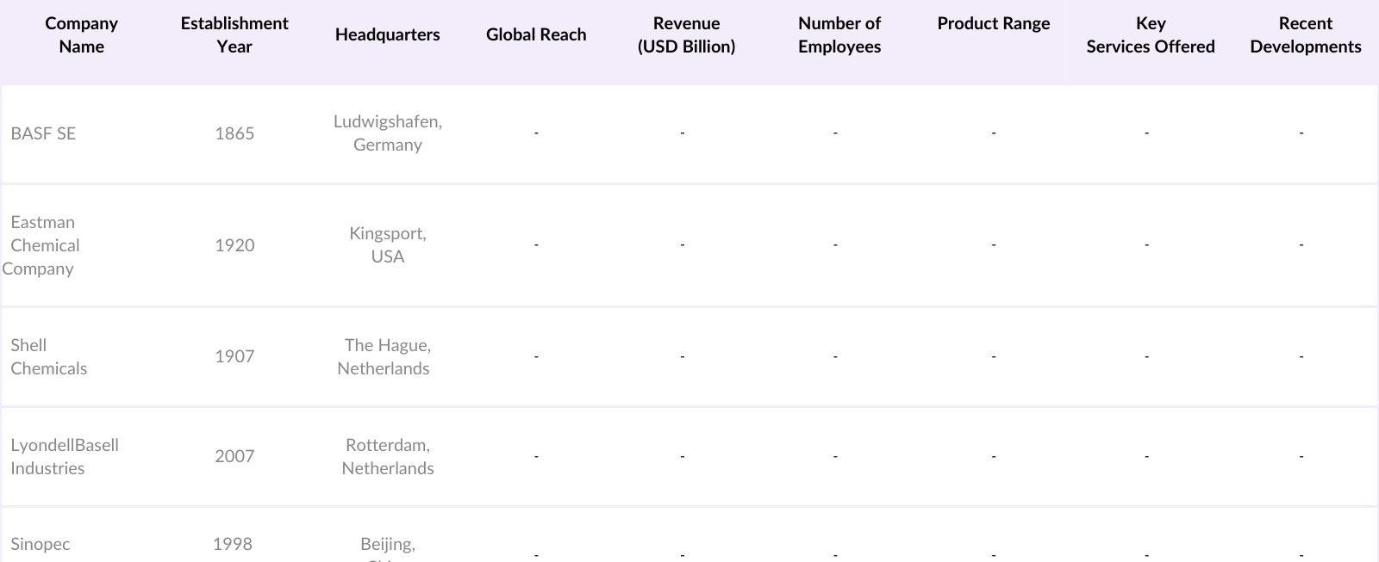Click the Establishment Year column header
This screenshot has width=1379, height=562.
[x=234, y=35]
